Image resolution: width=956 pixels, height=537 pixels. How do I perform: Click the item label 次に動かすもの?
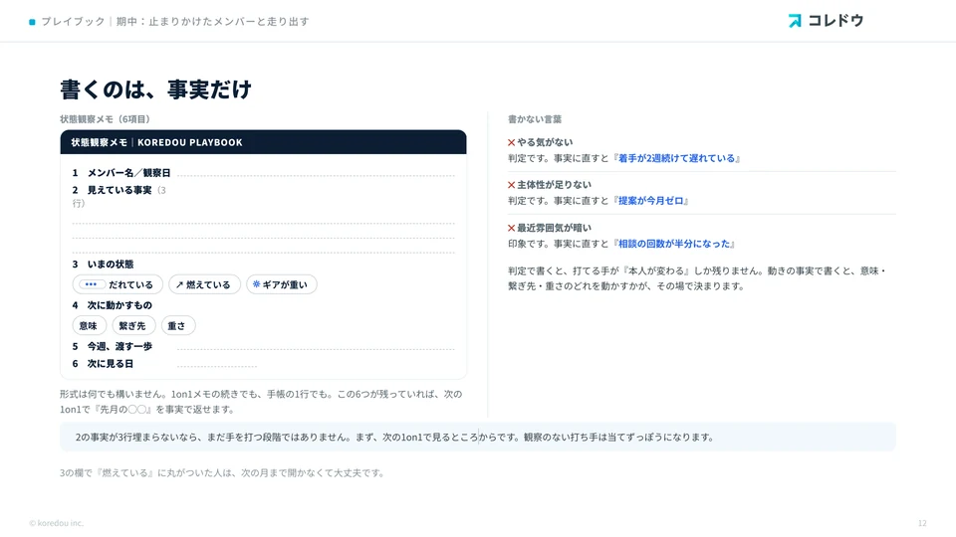119,305
